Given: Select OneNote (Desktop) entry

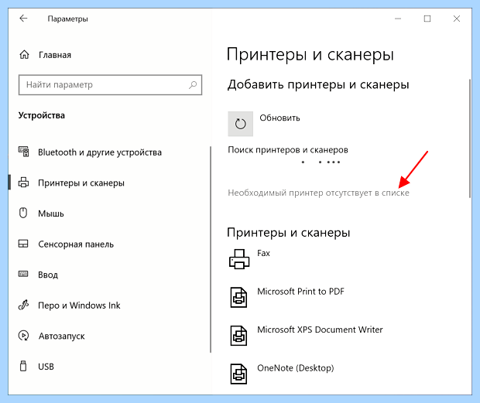Looking at the screenshot, I should [x=296, y=368].
